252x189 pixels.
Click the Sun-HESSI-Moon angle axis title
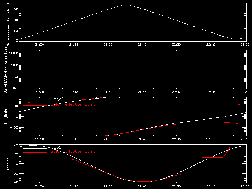click(x=5, y=69)
